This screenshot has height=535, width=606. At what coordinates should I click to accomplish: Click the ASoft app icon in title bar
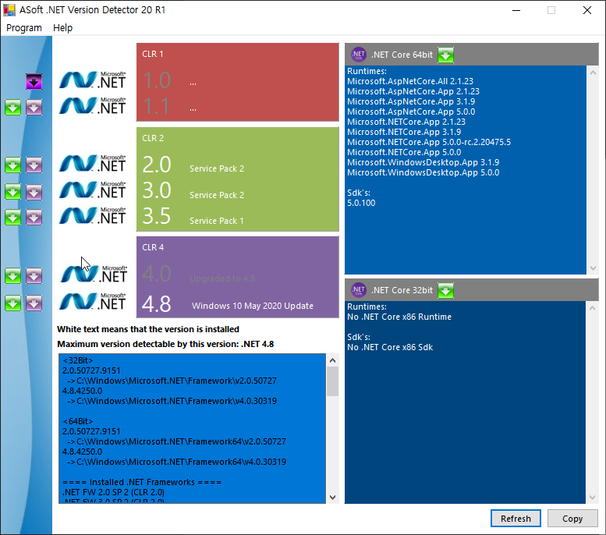point(9,10)
